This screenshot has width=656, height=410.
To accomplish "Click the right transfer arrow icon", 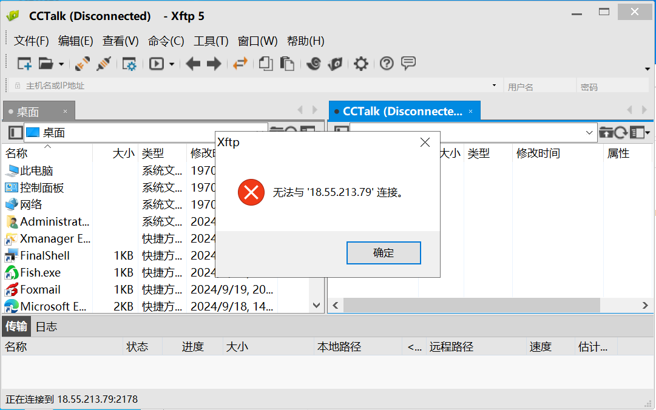I will tap(214, 64).
